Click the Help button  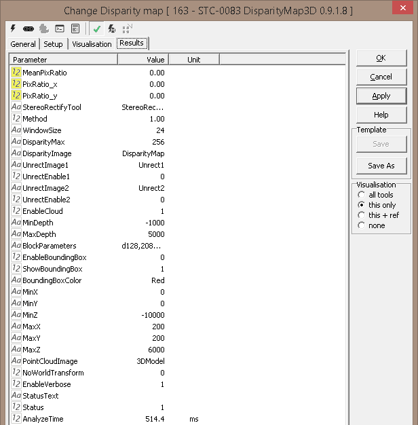coord(381,115)
